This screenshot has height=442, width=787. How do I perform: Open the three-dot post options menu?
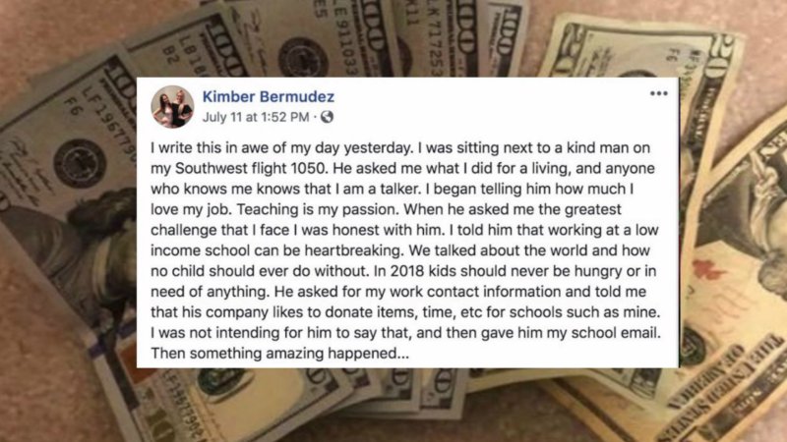[658, 93]
